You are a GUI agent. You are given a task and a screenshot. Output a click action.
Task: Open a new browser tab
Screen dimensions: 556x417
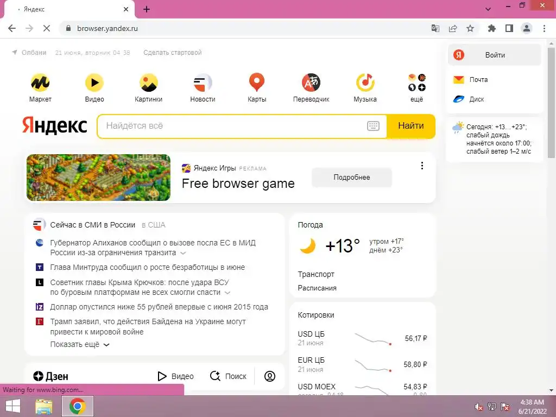147,9
